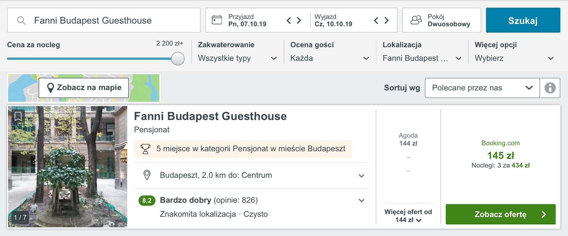Open Lokalizacja dropdown
Viewport: 568px width, 236px height.
tap(422, 58)
